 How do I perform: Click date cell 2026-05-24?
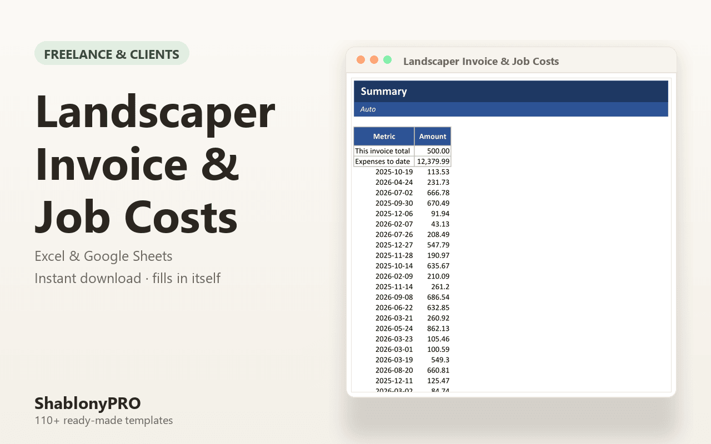pyautogui.click(x=394, y=329)
